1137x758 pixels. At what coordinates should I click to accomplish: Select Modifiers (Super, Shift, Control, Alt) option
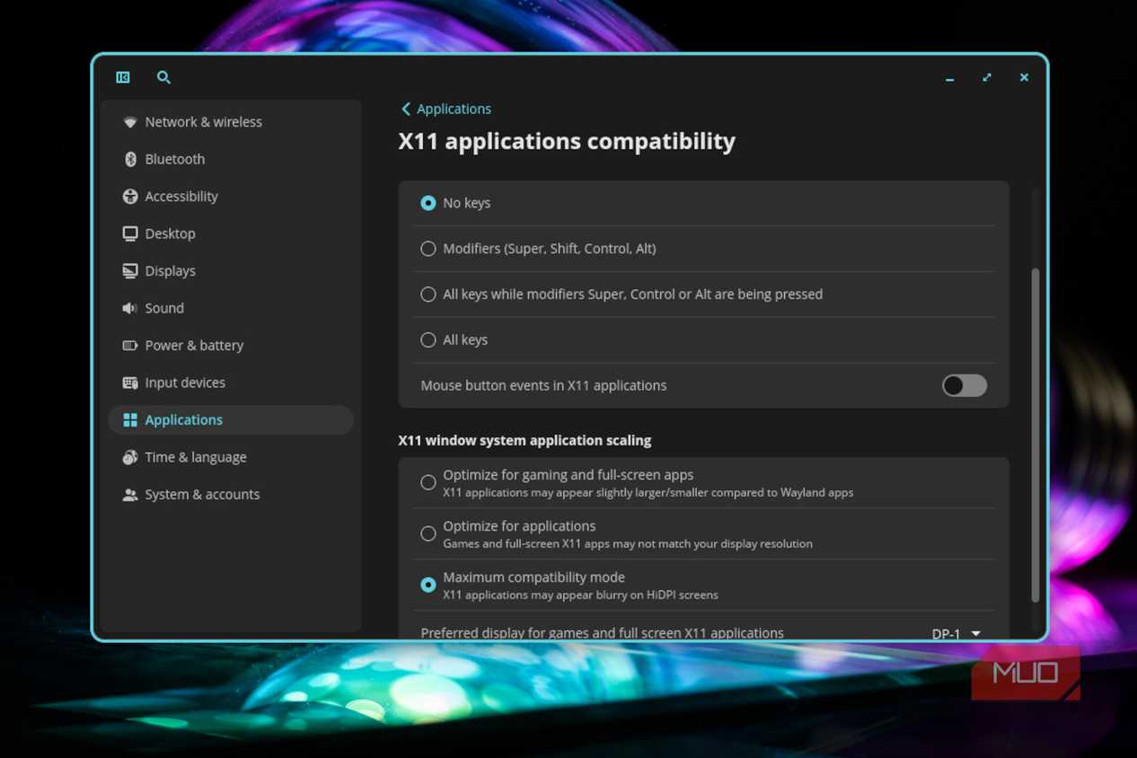(428, 249)
